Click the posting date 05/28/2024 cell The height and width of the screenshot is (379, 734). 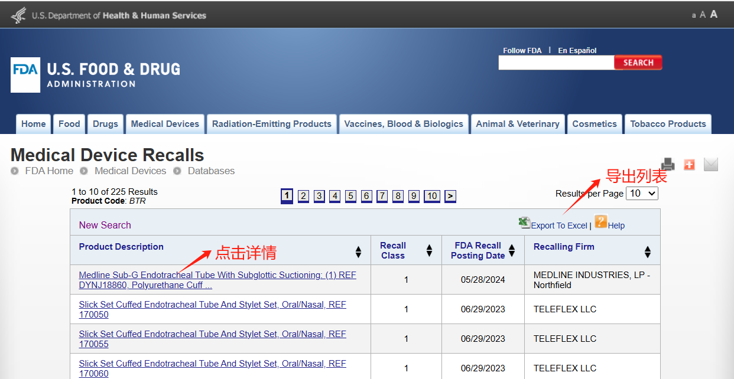(x=483, y=280)
